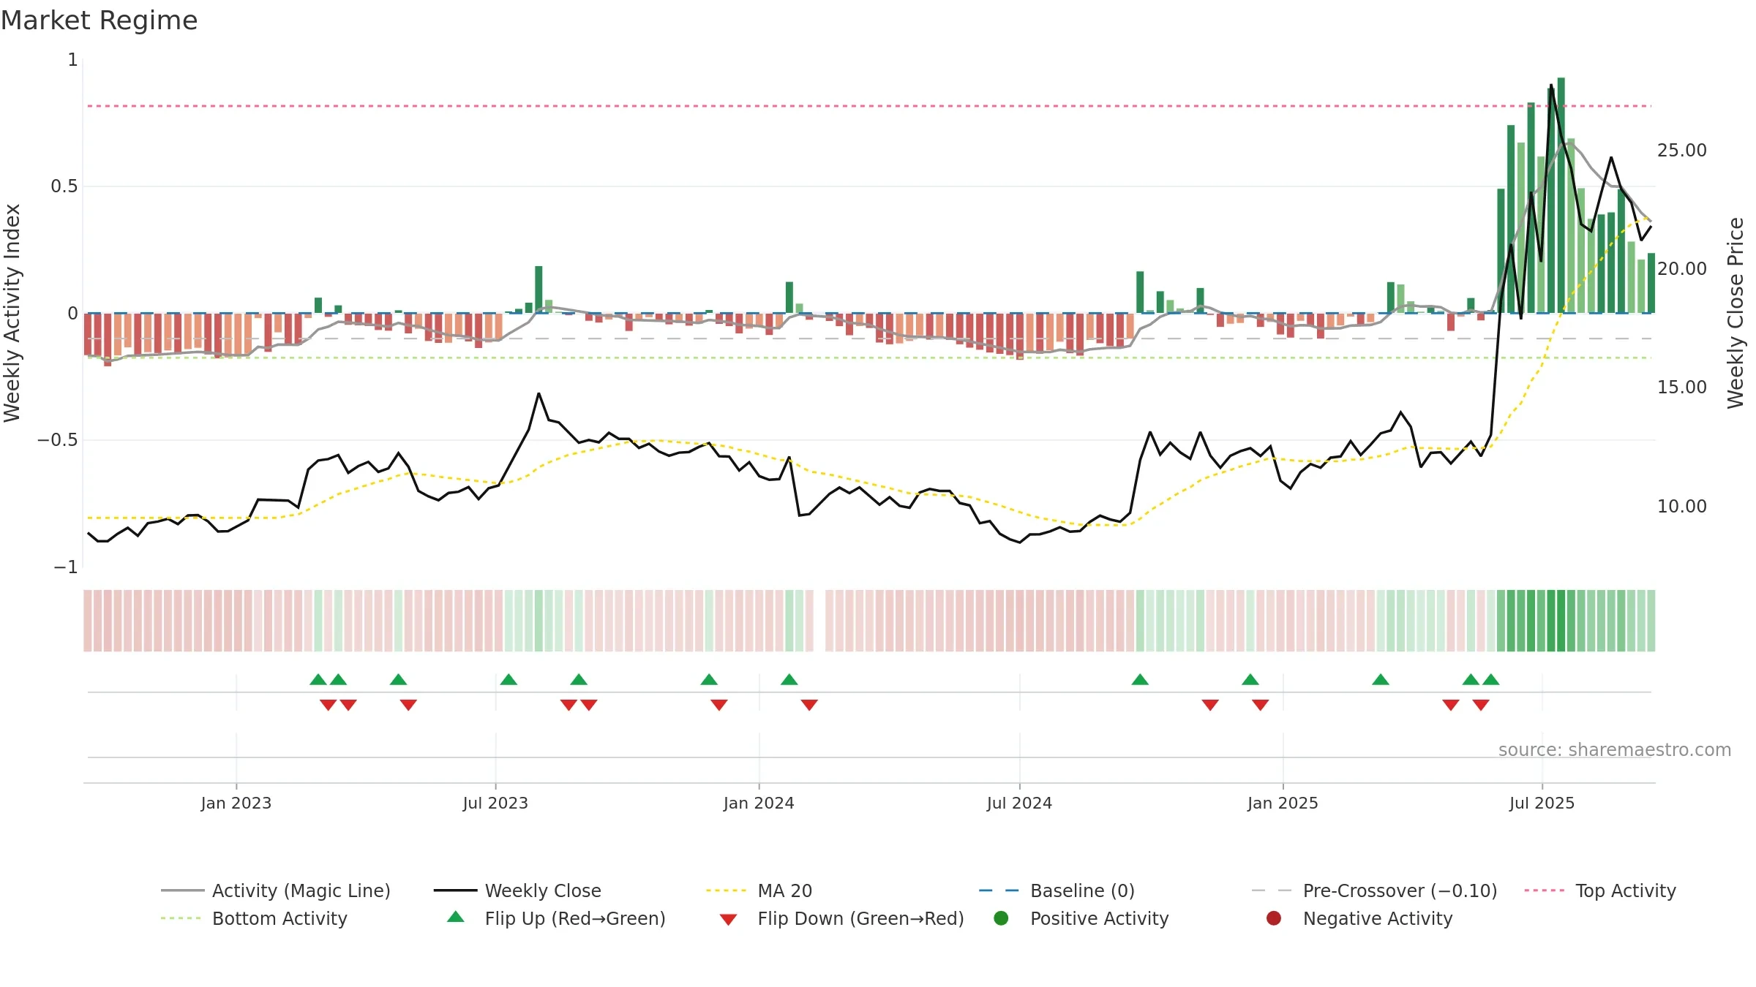
Task: Click the 20.00 price axis label
Action: [1681, 268]
